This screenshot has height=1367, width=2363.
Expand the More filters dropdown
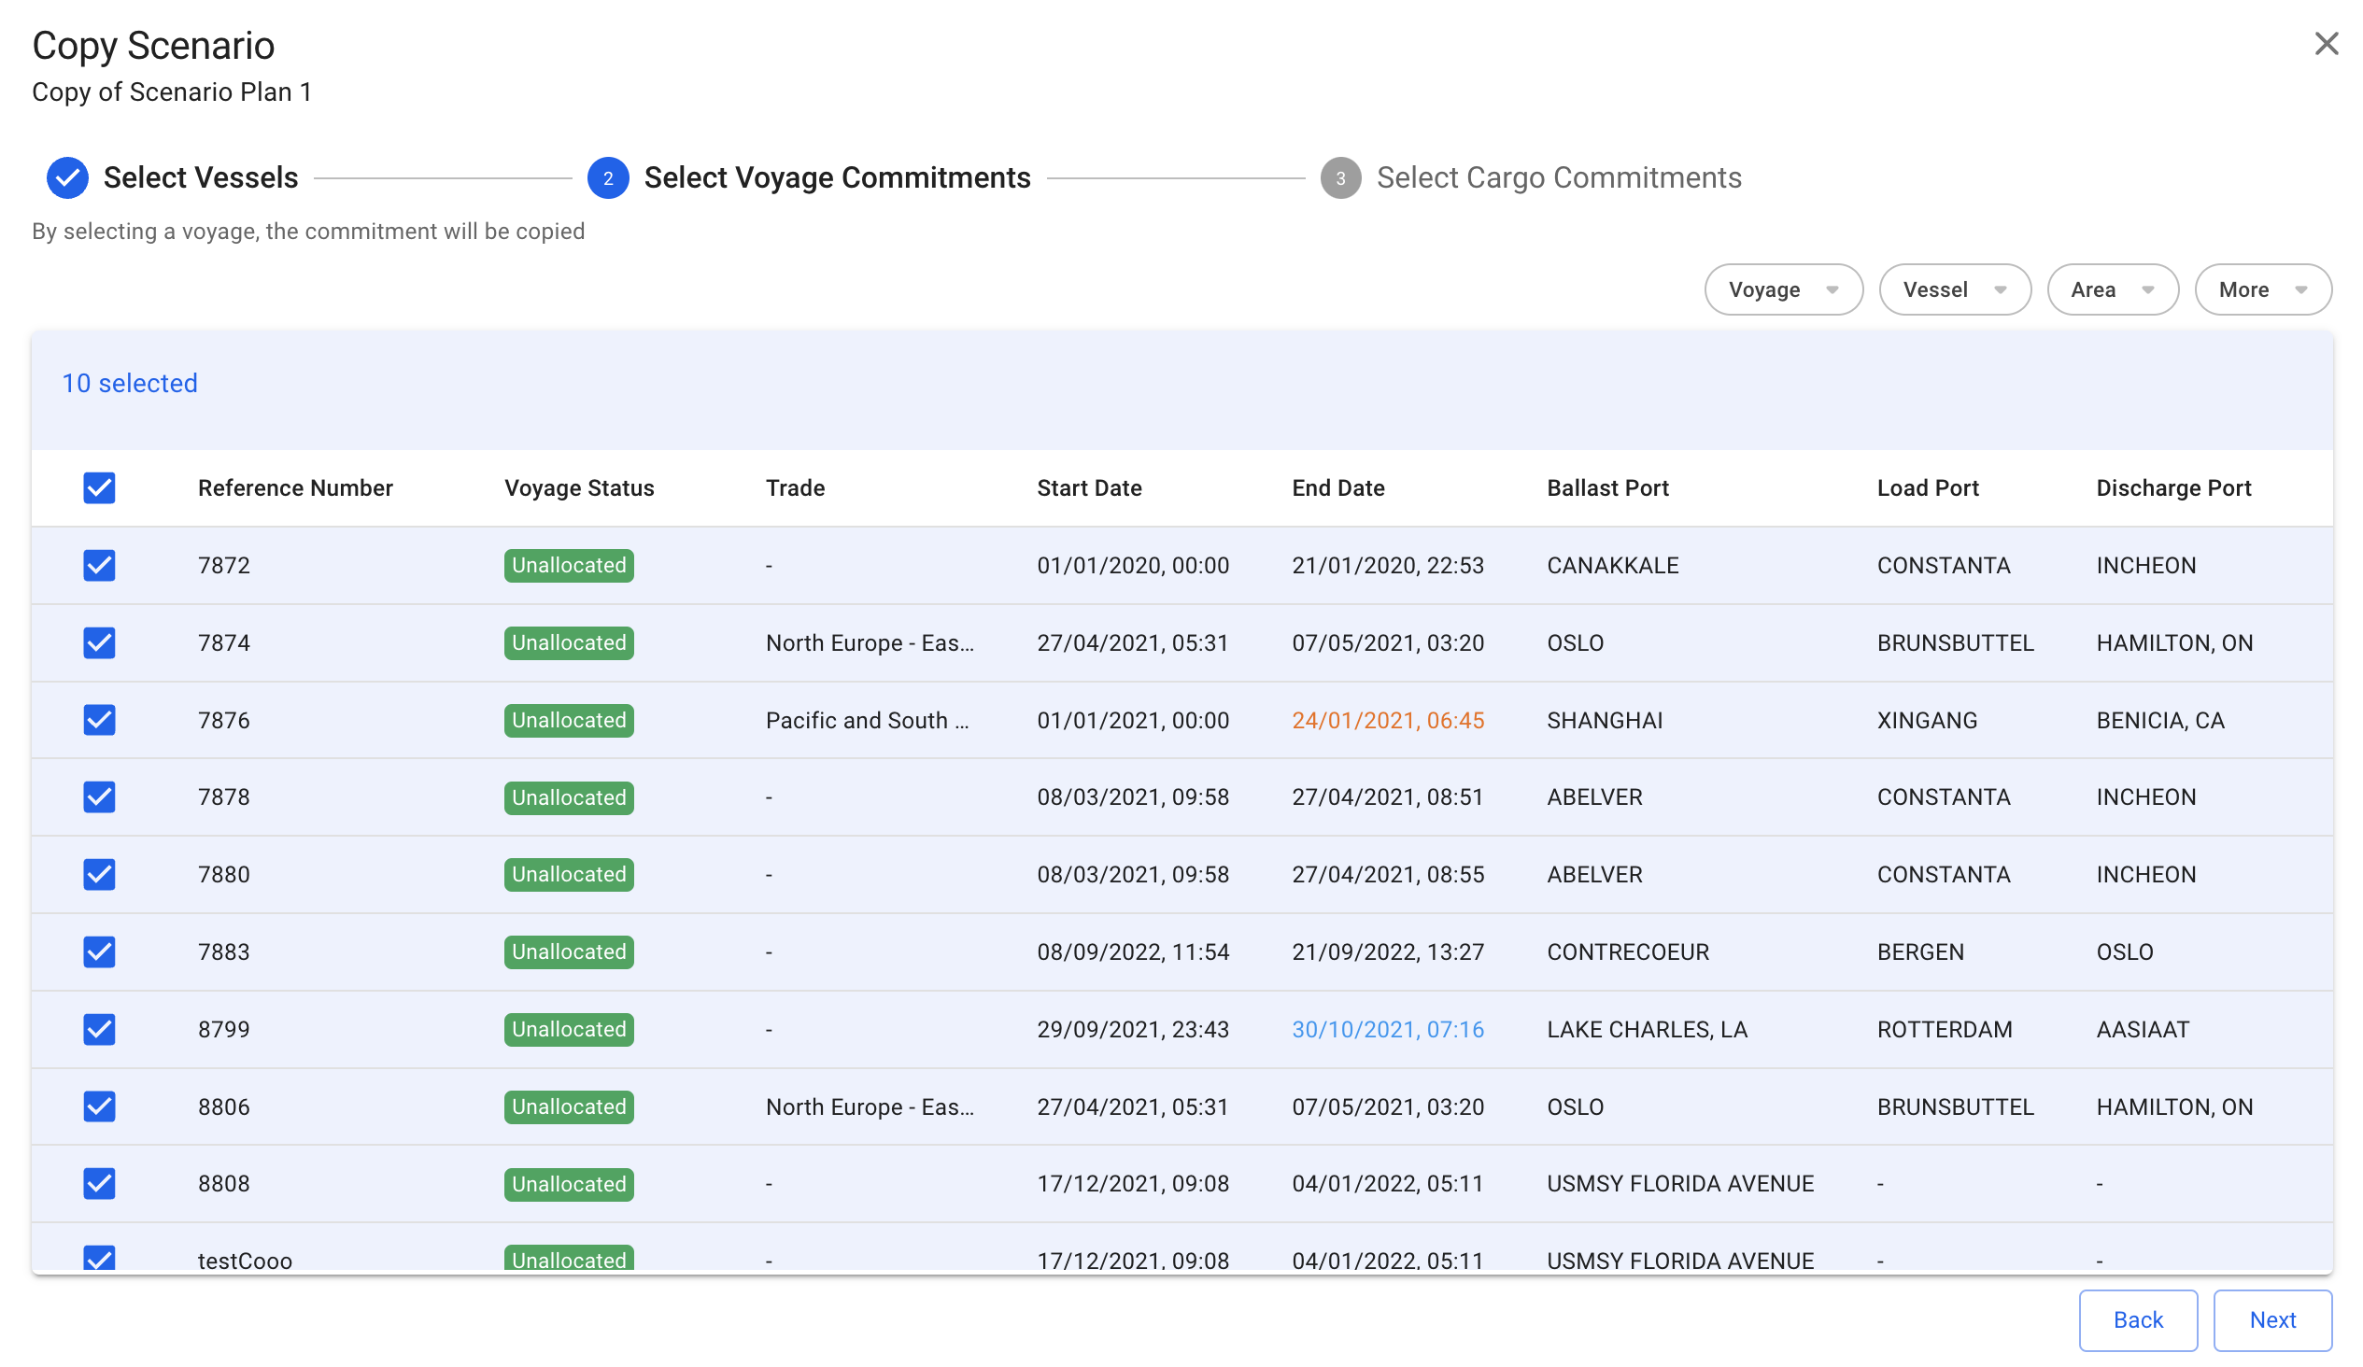click(2262, 289)
